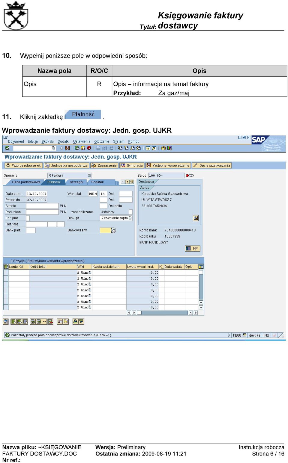This screenshot has height=463, width=288.
Task: Switch to the Podatek tab
Action: point(98,182)
